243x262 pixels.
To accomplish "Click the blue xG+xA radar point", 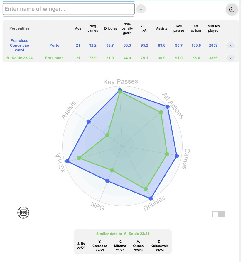I will [67, 161].
